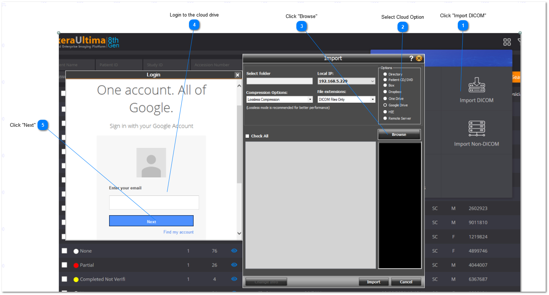Image resolution: width=549 pixels, height=295 pixels.
Task: Show studies via eye icon on Partial row
Action: 234,265
